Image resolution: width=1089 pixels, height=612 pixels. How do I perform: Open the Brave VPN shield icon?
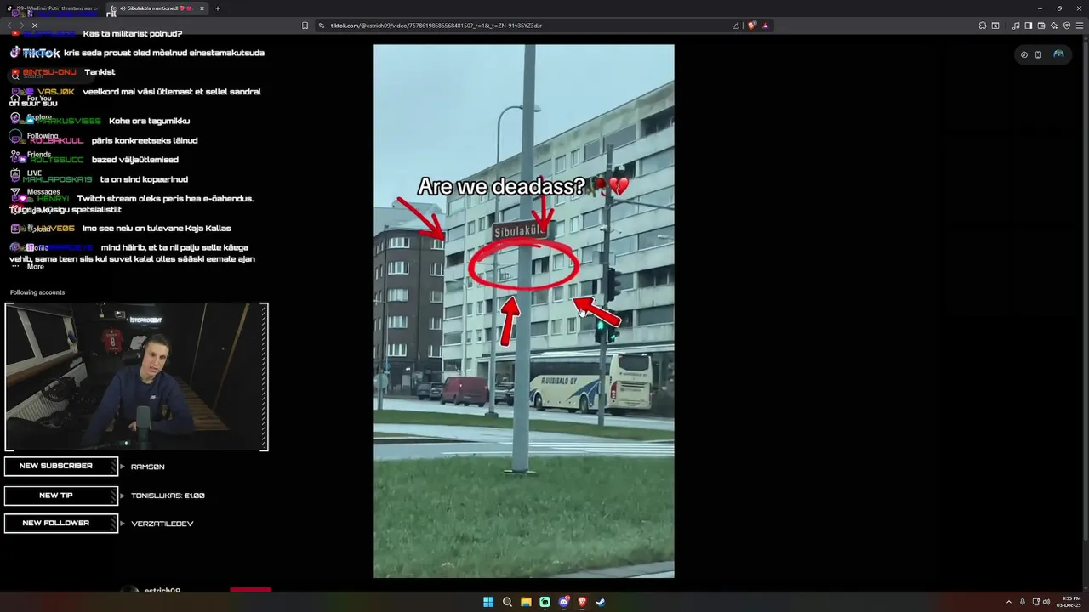click(1066, 25)
